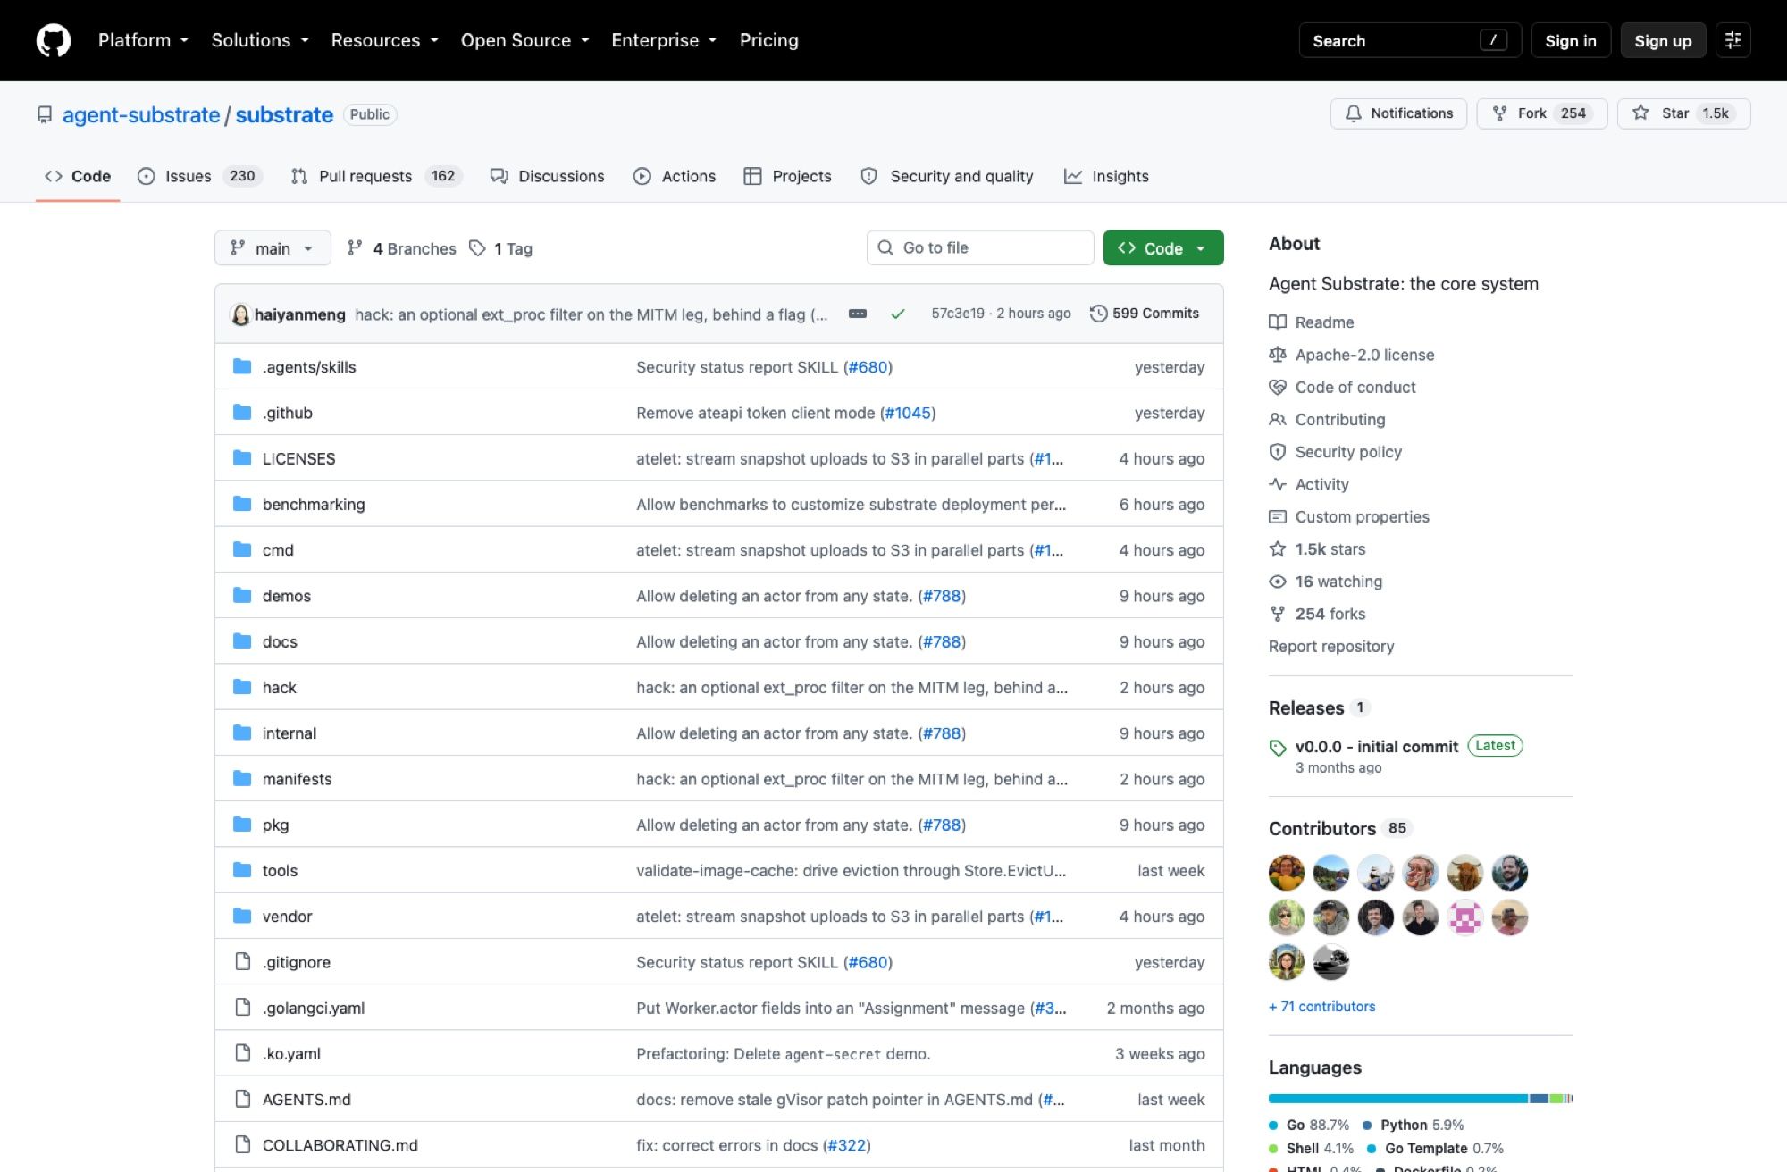The height and width of the screenshot is (1172, 1787).
Task: View the 1 Tag link
Action: [x=501, y=248]
